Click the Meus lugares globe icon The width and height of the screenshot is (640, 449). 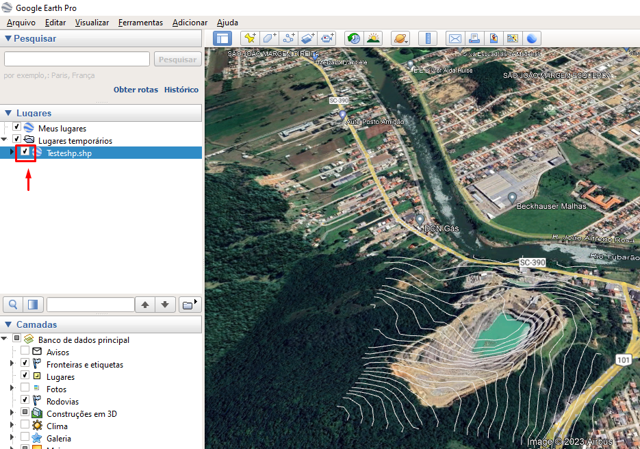tap(29, 127)
